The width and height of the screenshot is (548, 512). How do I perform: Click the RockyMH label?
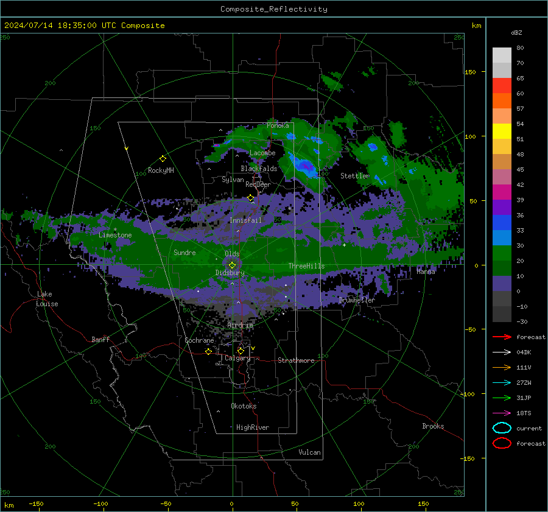161,170
